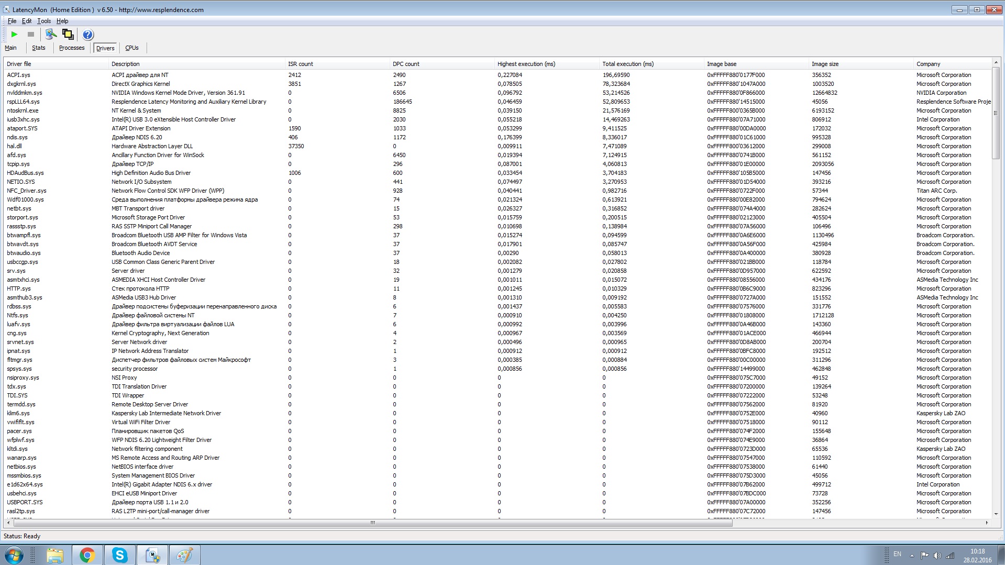
Task: Select the btwampfl.sys driver row
Action: tap(498, 235)
